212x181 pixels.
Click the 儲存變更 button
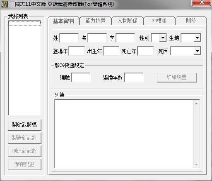(24, 165)
